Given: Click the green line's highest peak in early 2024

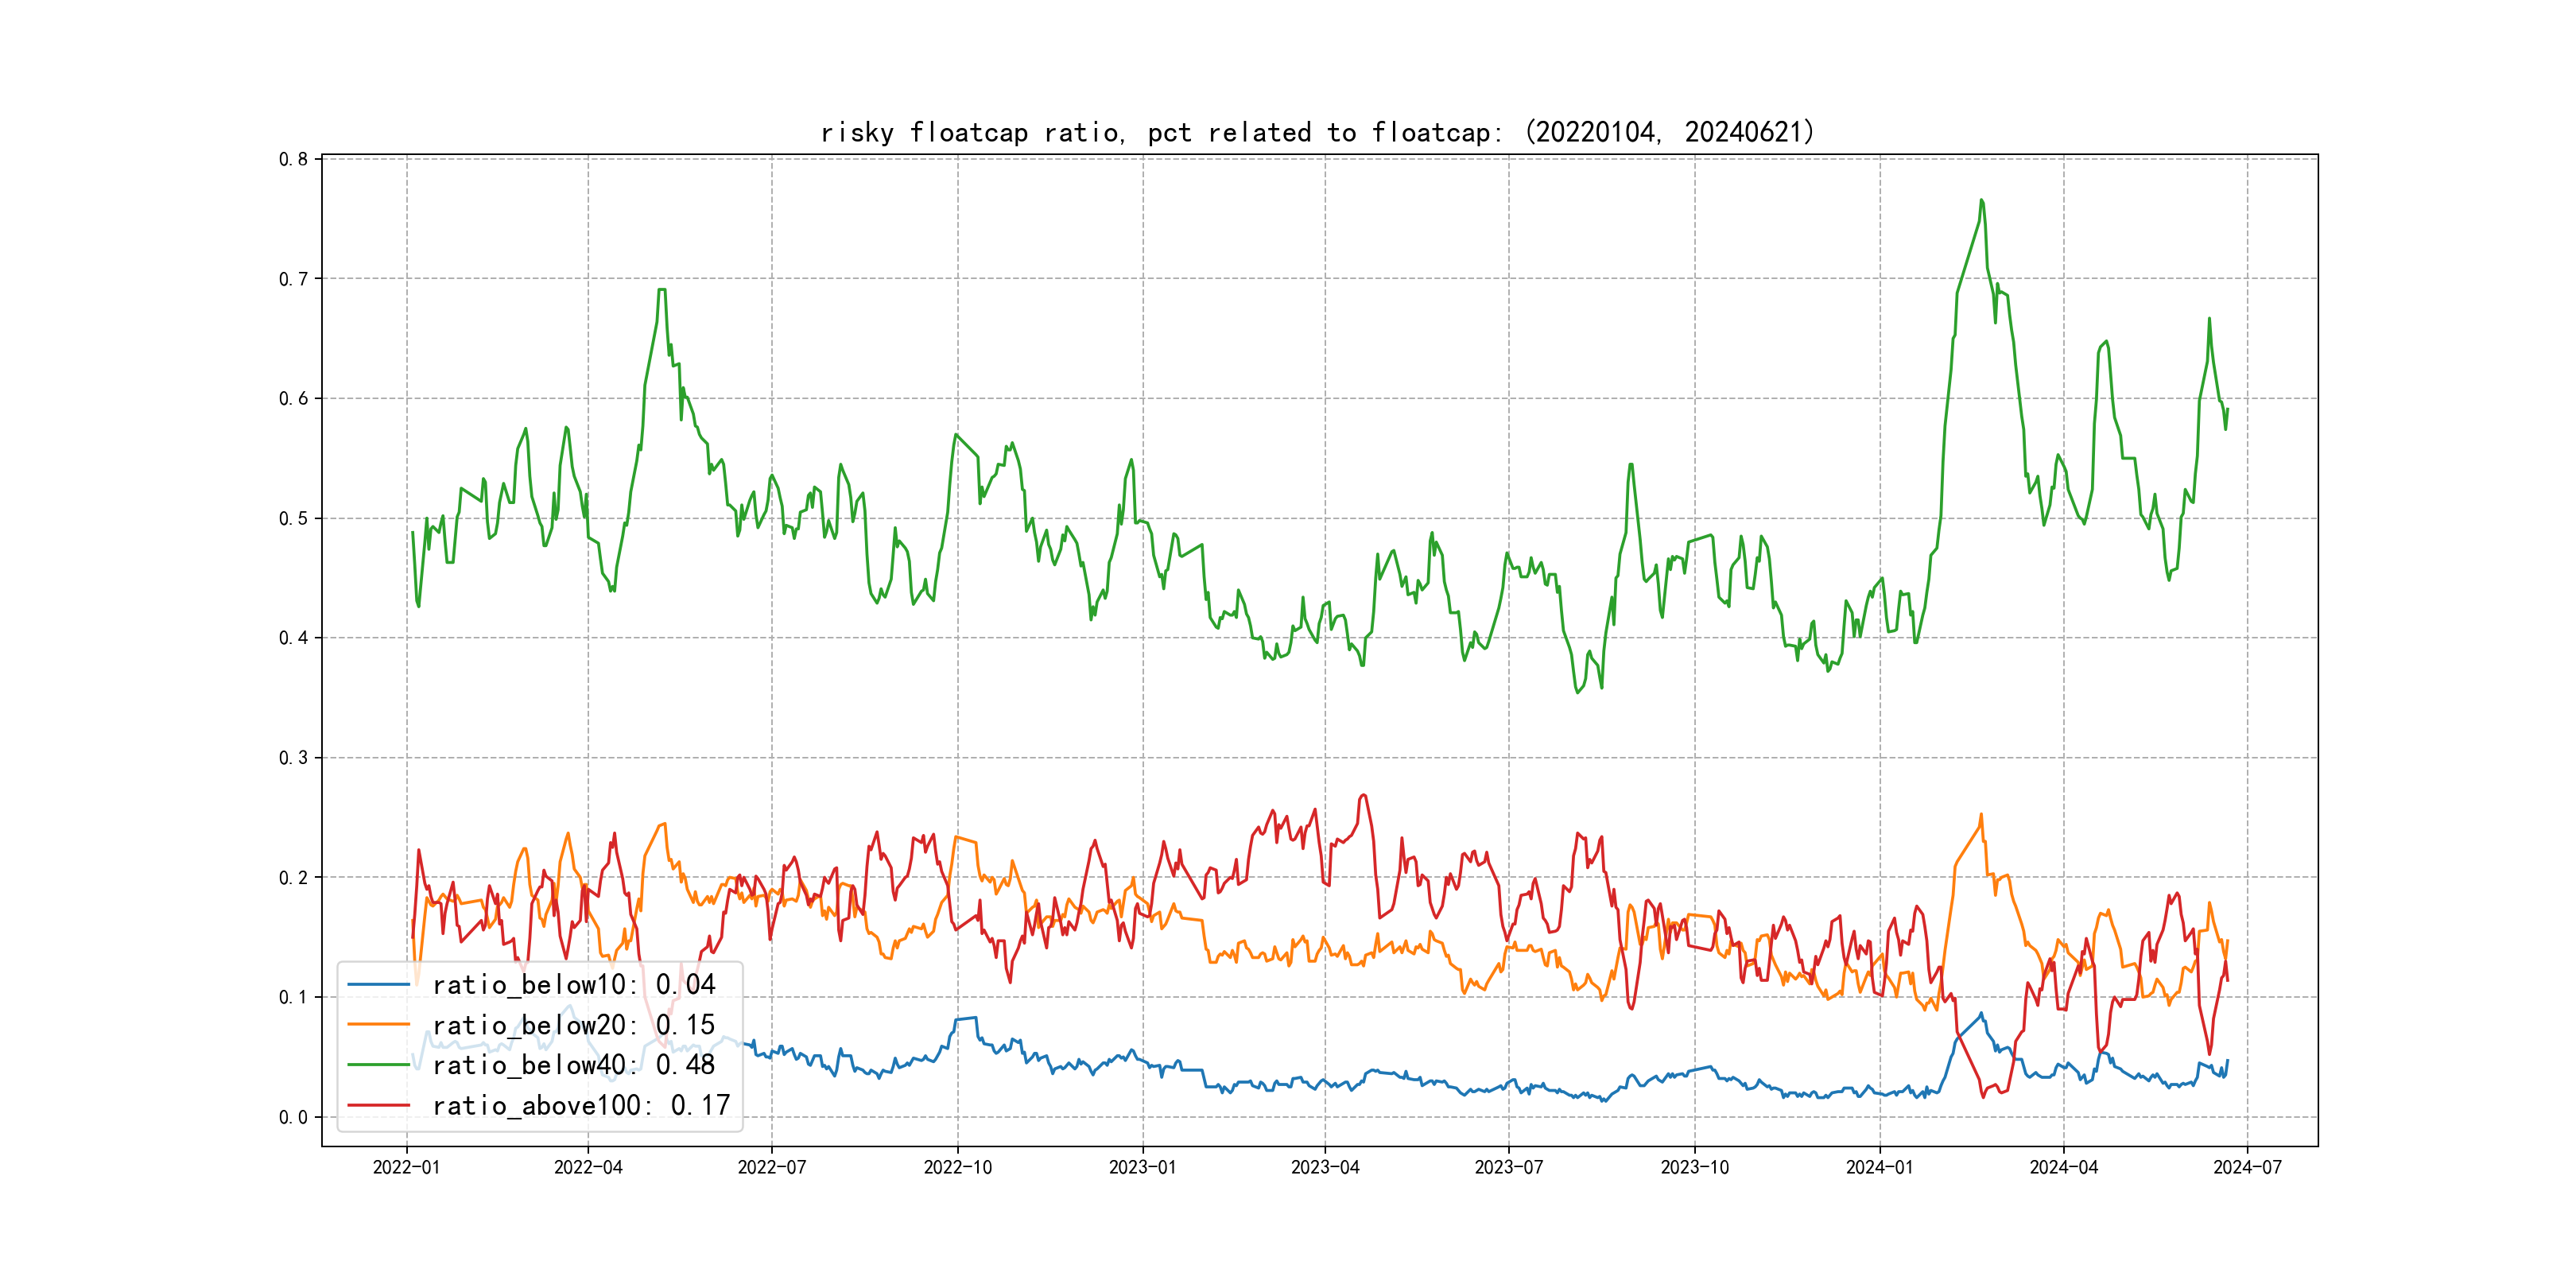Looking at the screenshot, I should click(x=1981, y=201).
